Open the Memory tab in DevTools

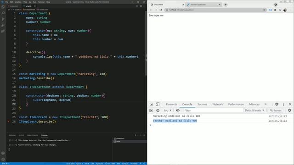254,104
